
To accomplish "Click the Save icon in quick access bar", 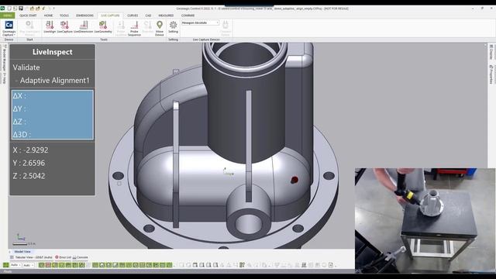I will coord(21,9).
